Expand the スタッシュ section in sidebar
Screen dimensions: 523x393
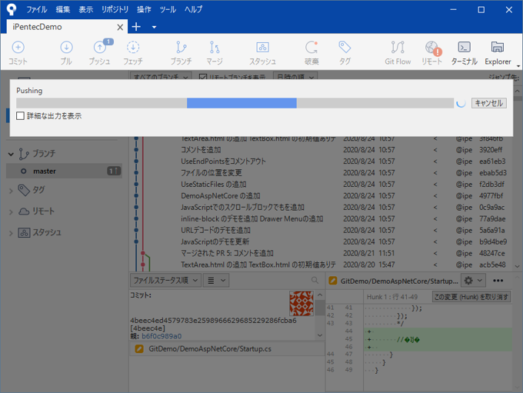point(11,233)
